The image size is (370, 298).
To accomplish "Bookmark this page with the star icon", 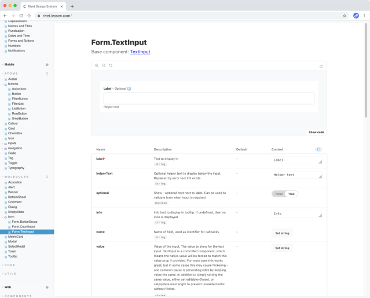I will pos(345,16).
